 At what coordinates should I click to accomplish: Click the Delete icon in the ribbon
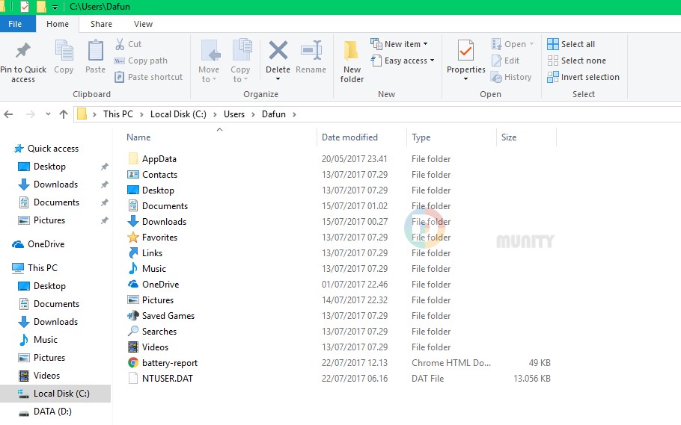tap(278, 52)
